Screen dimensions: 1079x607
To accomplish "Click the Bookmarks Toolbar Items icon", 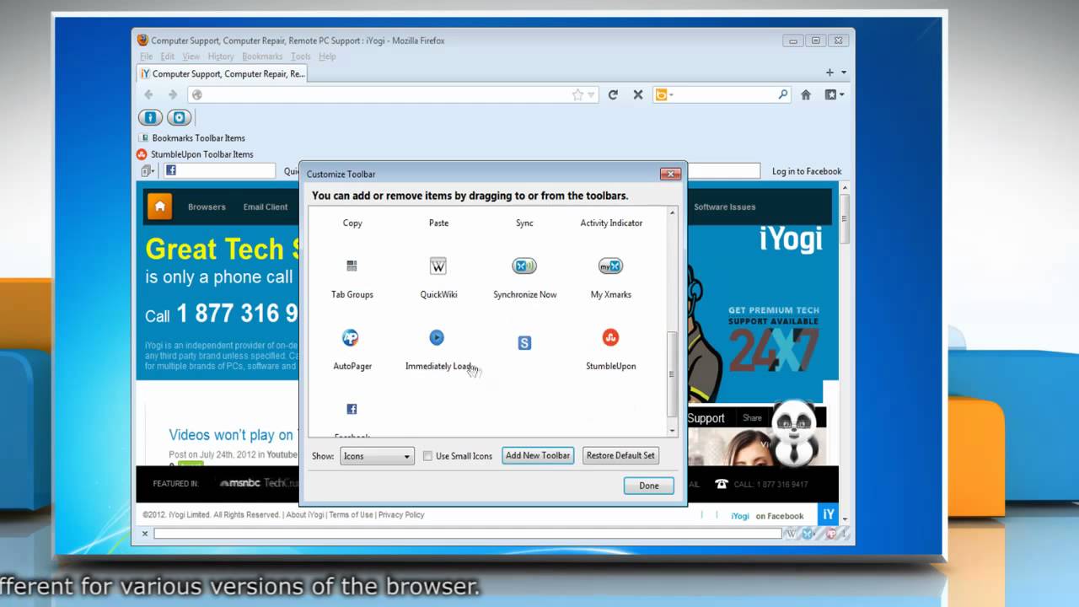I will coord(143,138).
